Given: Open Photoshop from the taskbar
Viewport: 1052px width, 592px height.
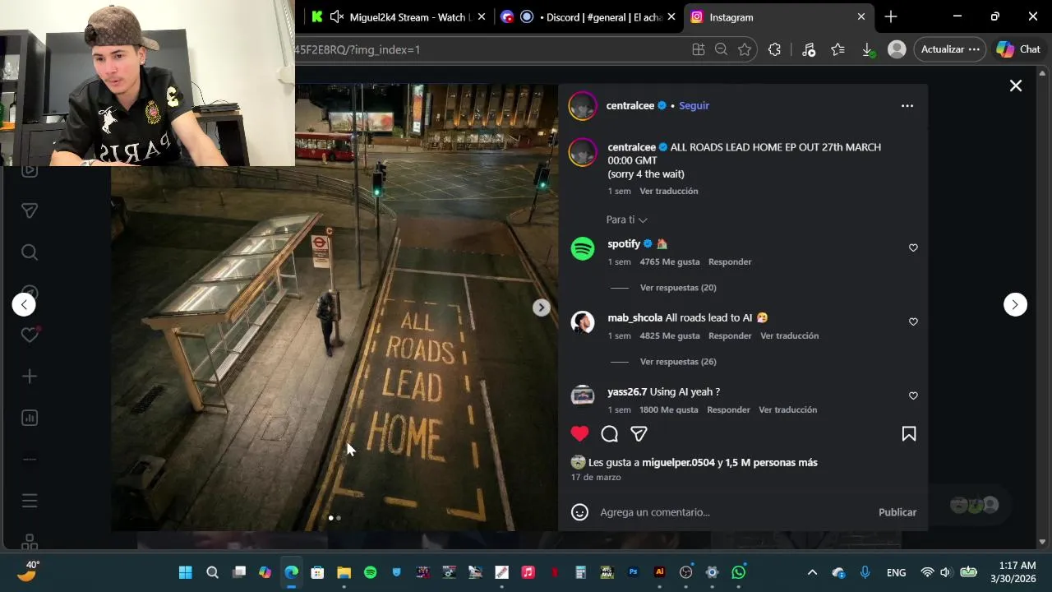Looking at the screenshot, I should [x=633, y=572].
